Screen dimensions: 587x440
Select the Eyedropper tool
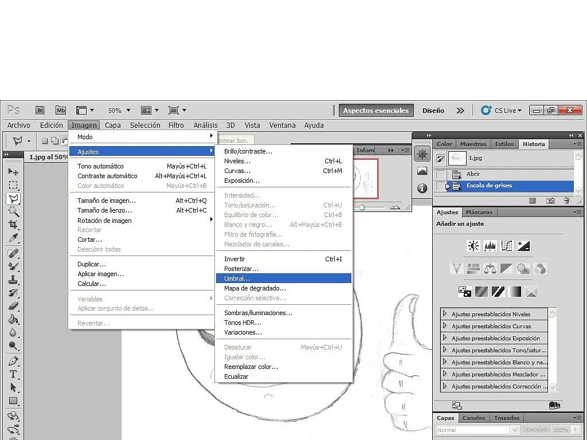13,238
